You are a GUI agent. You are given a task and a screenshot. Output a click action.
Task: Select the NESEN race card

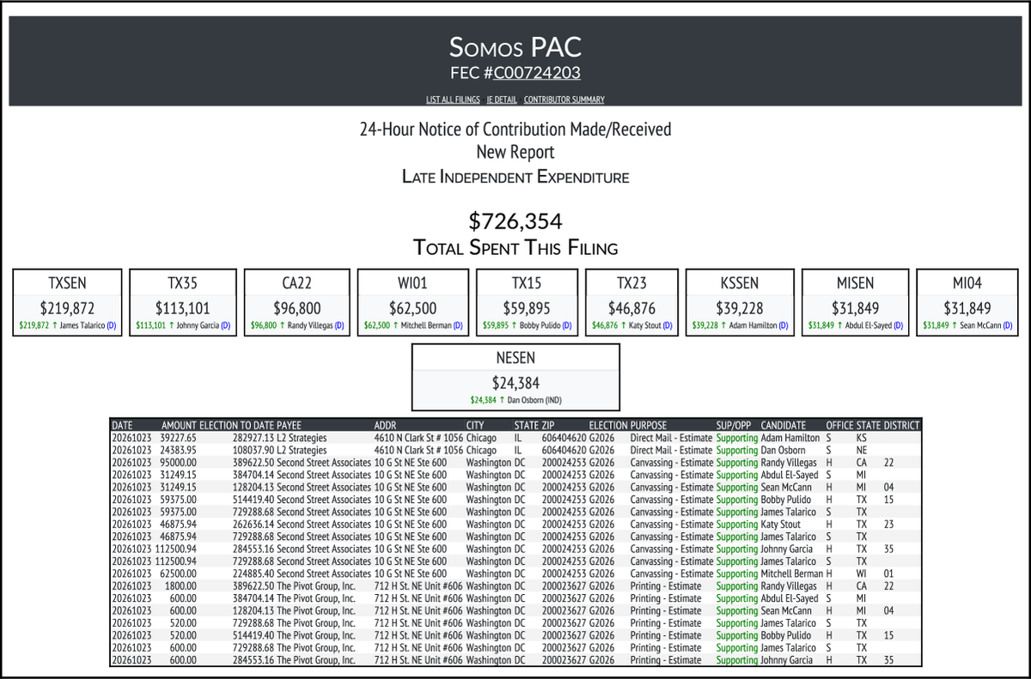coord(515,378)
